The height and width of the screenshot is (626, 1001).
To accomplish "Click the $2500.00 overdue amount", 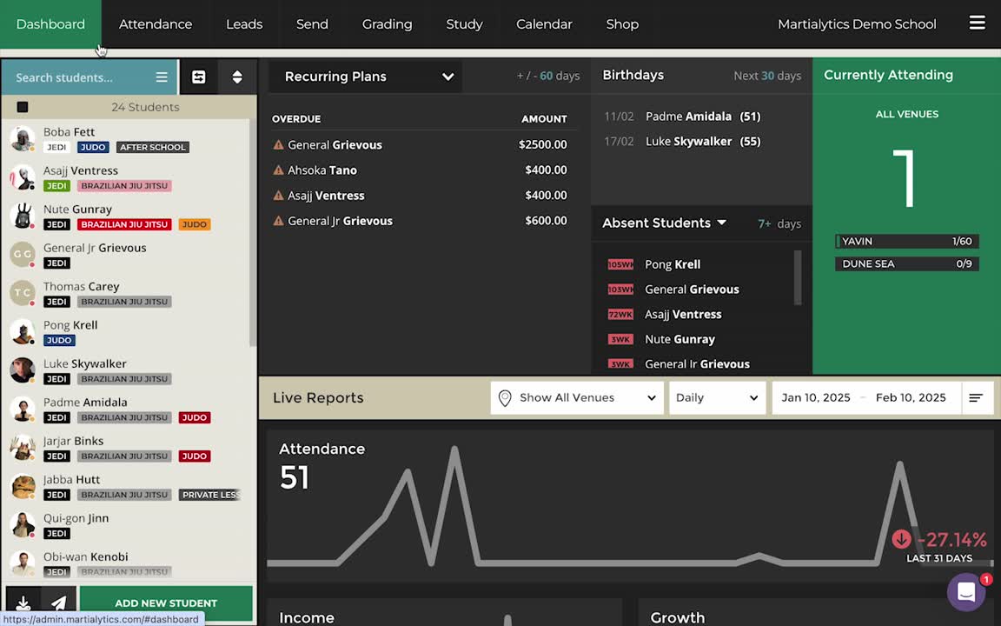I will (x=542, y=144).
